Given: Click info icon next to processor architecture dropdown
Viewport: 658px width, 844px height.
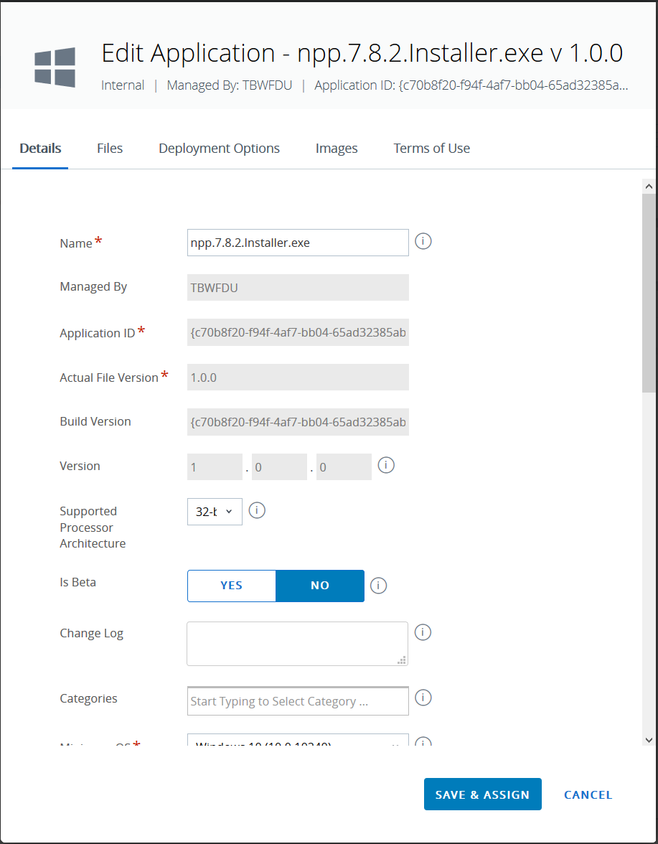Looking at the screenshot, I should click(x=257, y=510).
